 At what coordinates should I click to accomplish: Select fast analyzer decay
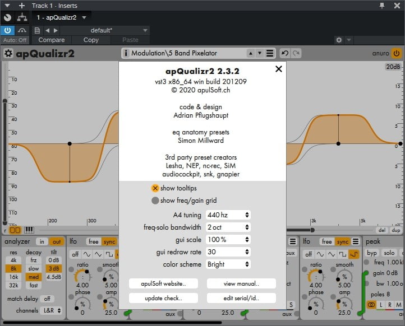coord(34,285)
